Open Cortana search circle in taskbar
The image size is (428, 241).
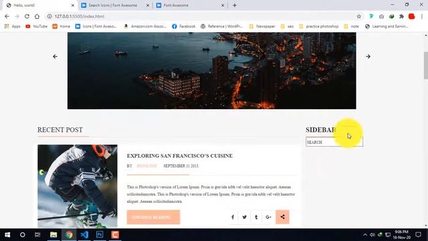pos(22,235)
